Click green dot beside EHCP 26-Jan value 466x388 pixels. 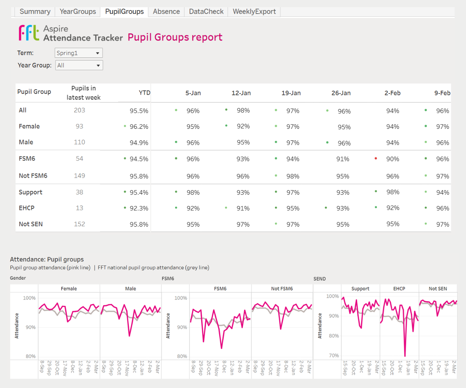coord(326,208)
